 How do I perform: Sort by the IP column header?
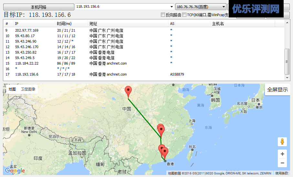[x=34, y=24]
